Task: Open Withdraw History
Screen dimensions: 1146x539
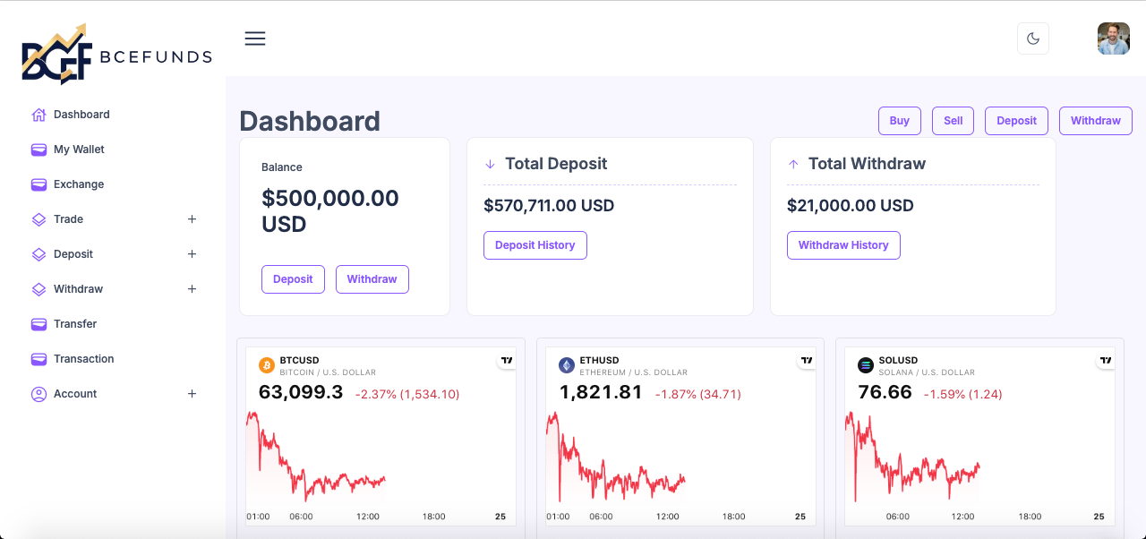Action: pyautogui.click(x=843, y=245)
